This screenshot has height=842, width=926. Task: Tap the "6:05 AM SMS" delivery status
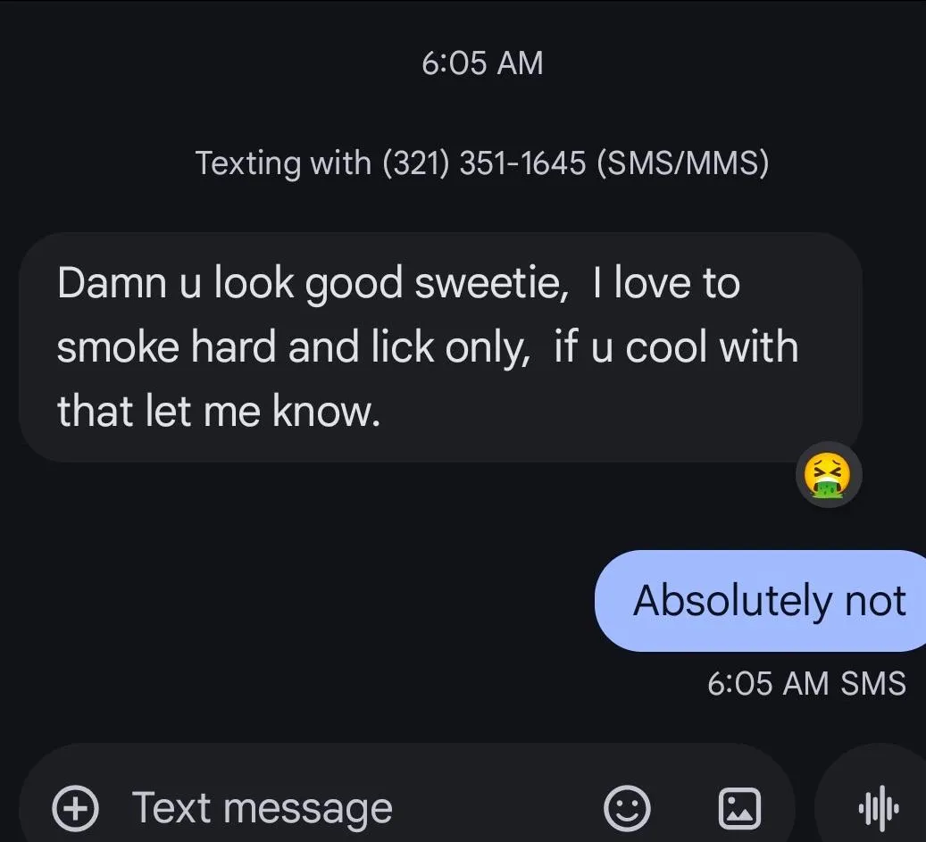click(805, 683)
